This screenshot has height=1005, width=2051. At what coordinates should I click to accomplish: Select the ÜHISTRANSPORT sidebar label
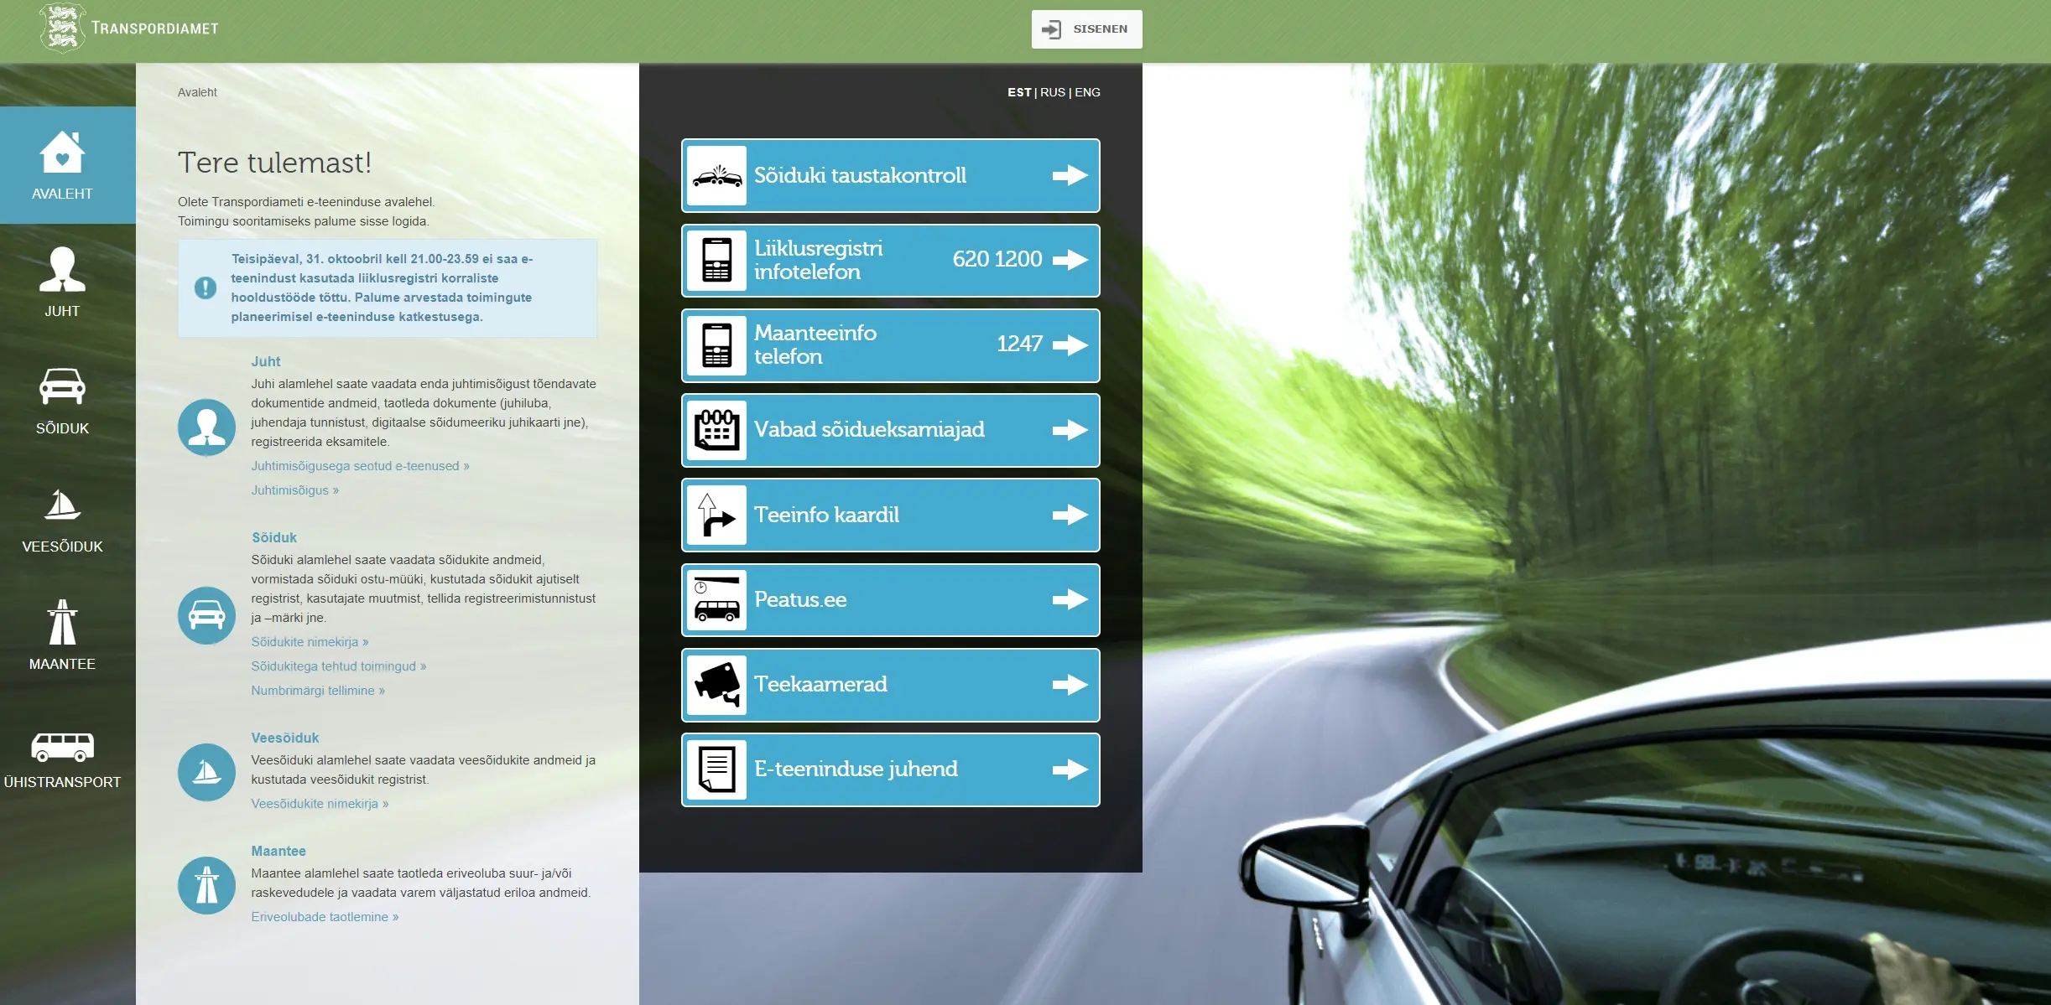pos(62,782)
